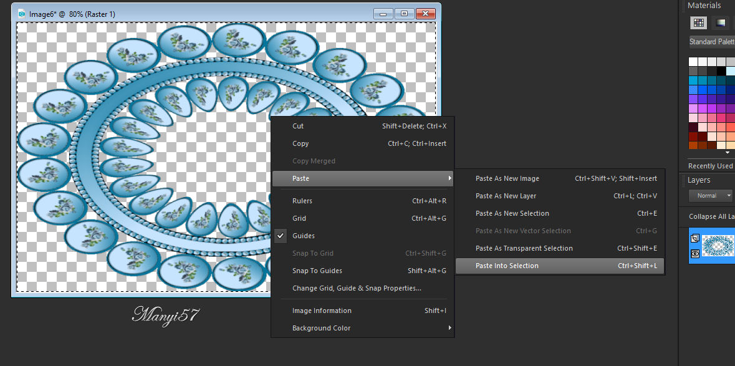The width and height of the screenshot is (735, 366).
Task: Click the Layers panel title
Action: [x=699, y=180]
